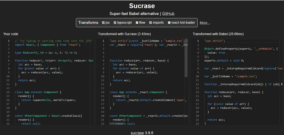284x135 pixels.
Task: Click the Sucrase page title
Action: coord(142,6)
